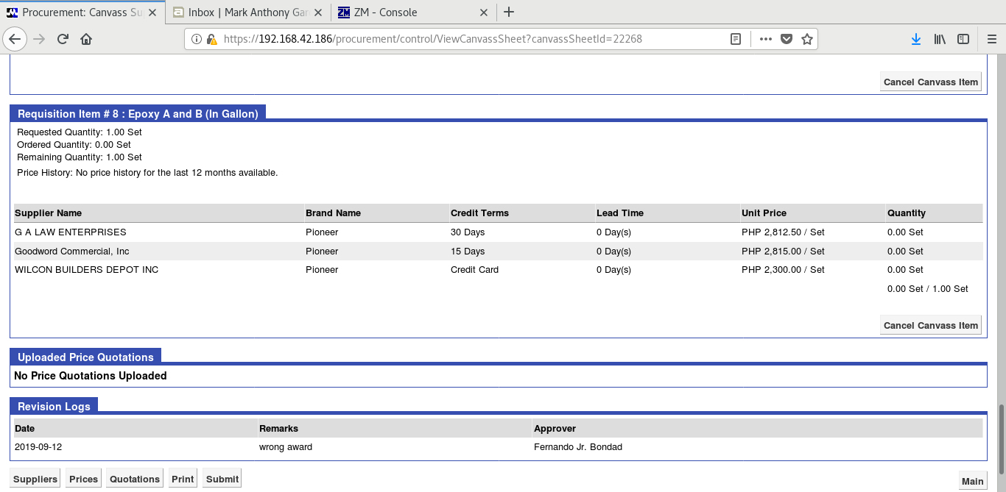Click approver Fernando Jr. Bondad

coord(578,447)
